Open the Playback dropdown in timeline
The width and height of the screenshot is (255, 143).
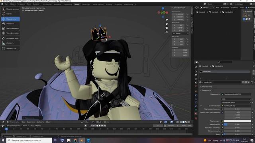click(x=14, y=126)
